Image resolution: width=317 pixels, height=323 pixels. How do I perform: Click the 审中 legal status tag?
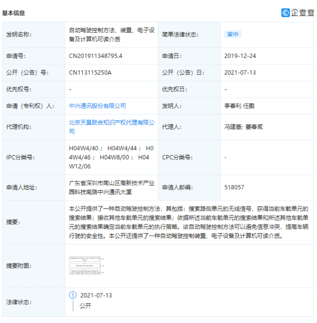[233, 34]
